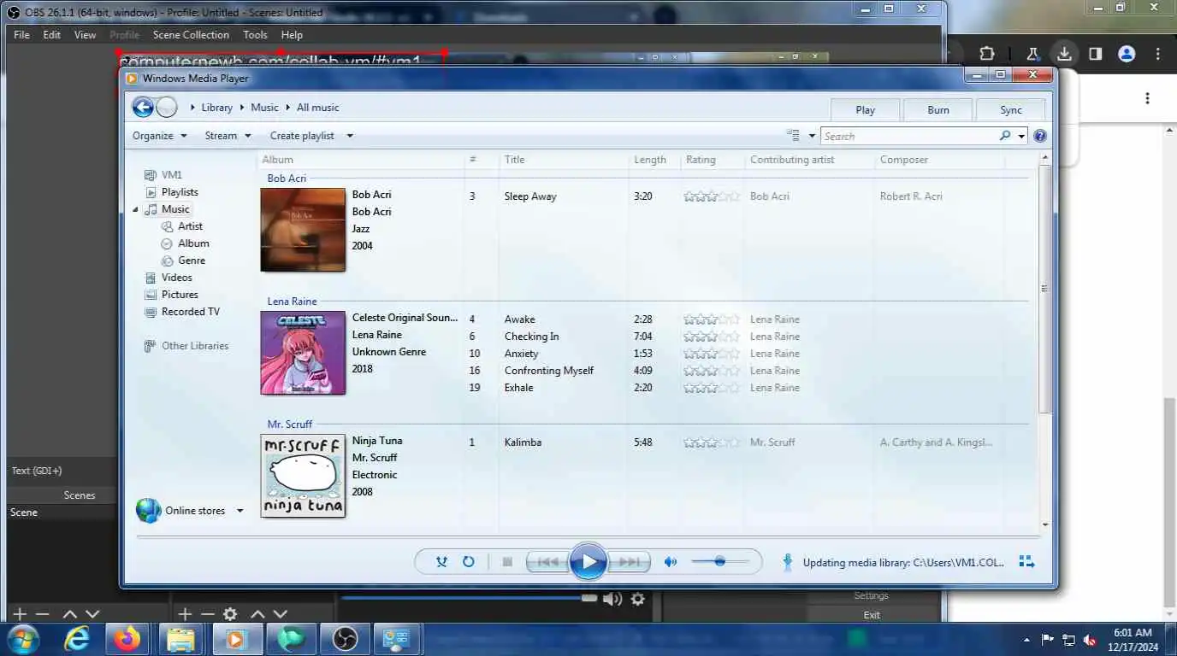Click the media library update status icon
The height and width of the screenshot is (656, 1177).
pyautogui.click(x=788, y=562)
